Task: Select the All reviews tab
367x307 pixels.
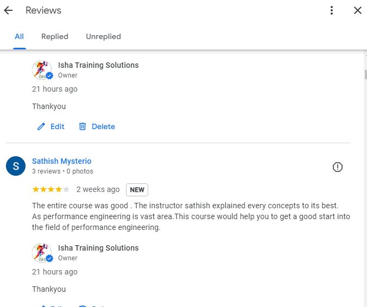Action: (x=19, y=36)
